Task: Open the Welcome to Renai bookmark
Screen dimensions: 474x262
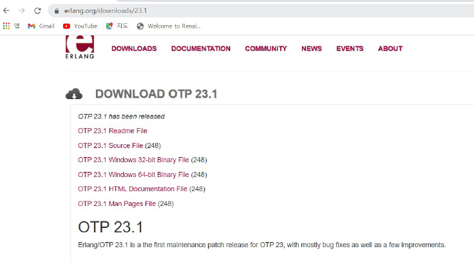Action: 169,26
